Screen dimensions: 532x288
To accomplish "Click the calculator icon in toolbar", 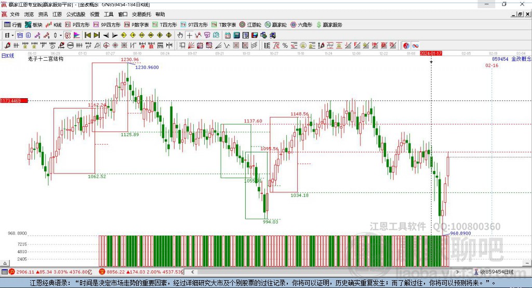I will 236,35.
